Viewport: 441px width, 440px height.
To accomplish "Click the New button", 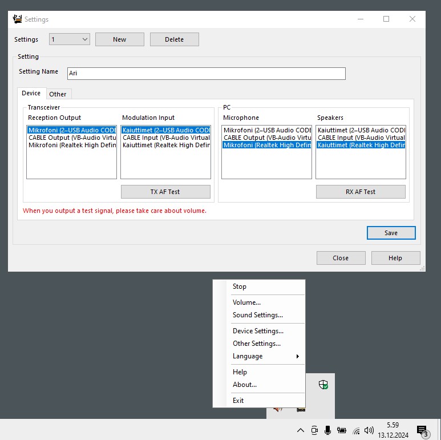I will click(120, 39).
